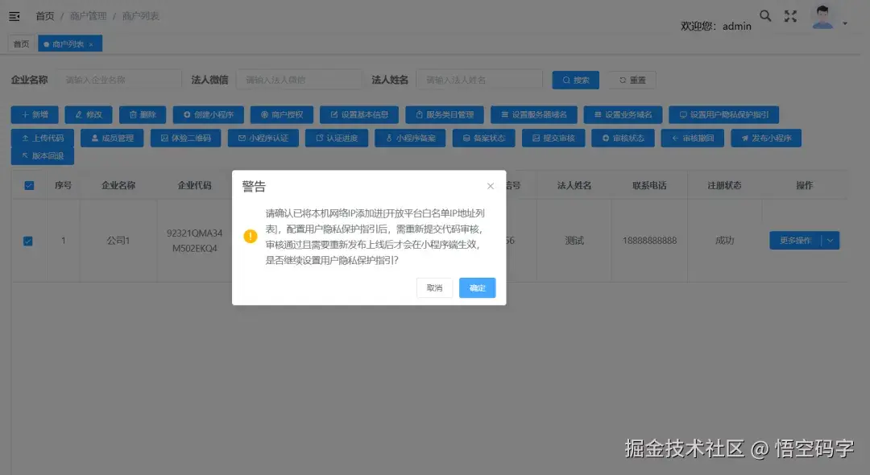Uncheck the row checkbox for 公司1
870x475 pixels.
click(29, 239)
